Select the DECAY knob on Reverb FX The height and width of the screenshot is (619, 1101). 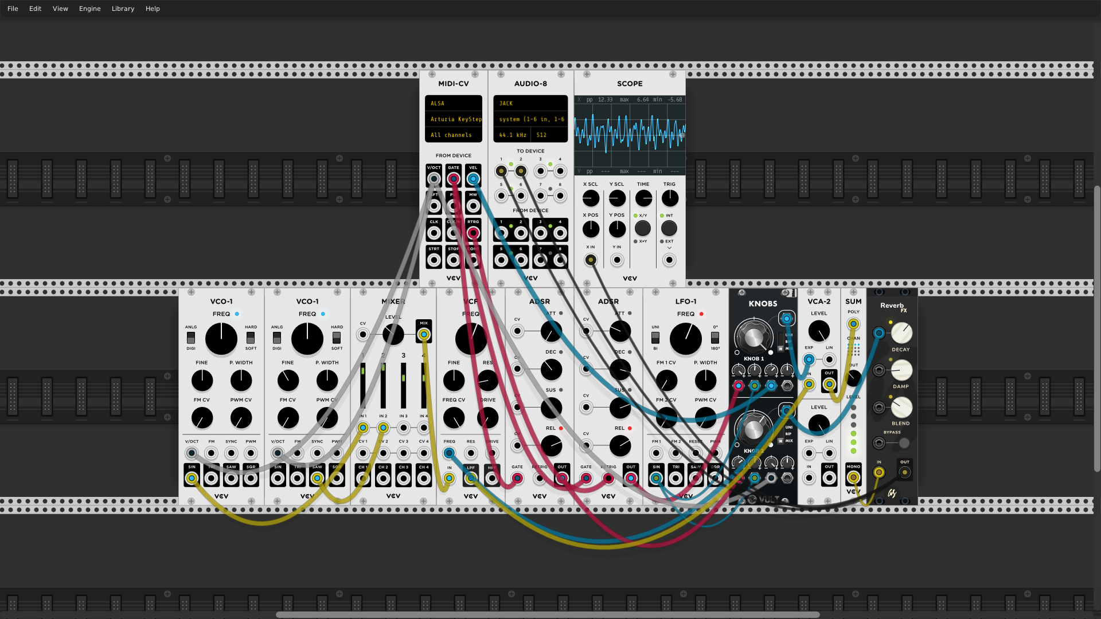click(901, 333)
